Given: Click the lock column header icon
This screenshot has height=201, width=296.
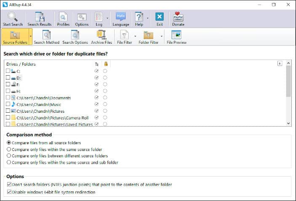Looking at the screenshot, I should click(x=106, y=64).
